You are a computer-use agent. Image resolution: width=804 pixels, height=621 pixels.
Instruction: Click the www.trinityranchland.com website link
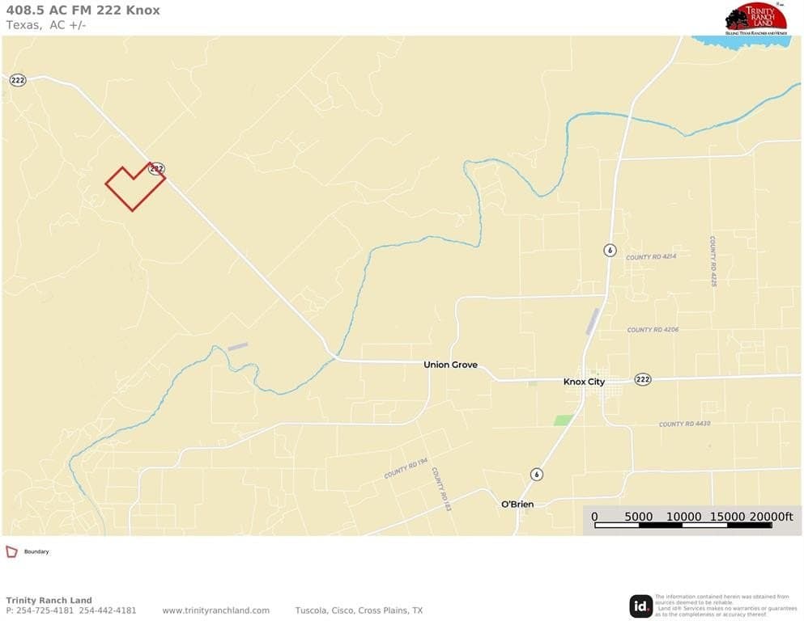pyautogui.click(x=216, y=610)
